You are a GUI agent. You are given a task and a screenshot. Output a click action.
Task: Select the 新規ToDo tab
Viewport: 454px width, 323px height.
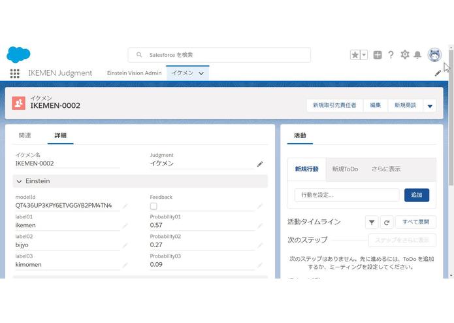tap(345, 169)
